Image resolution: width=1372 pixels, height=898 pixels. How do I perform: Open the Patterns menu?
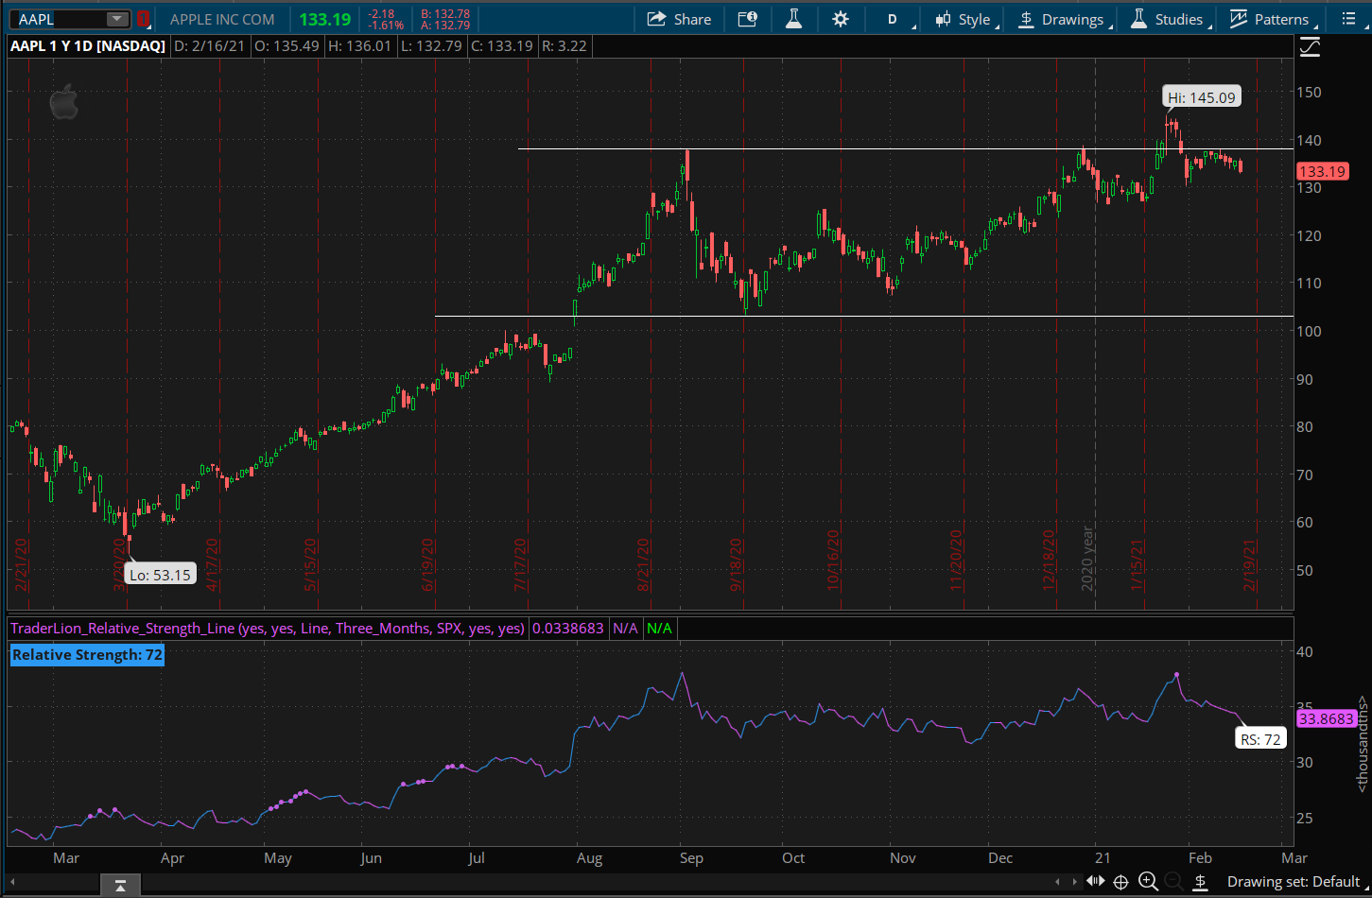[x=1269, y=19]
